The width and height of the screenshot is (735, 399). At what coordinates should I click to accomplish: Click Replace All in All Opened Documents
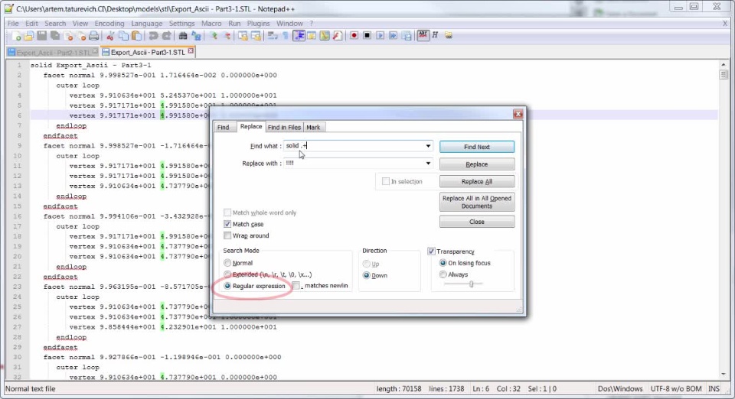(477, 202)
